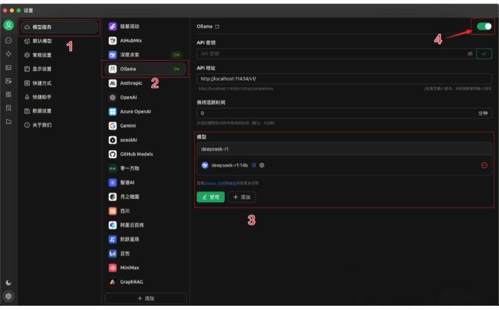
Task: Collapse the deepseek-r1 model group
Action: tap(344, 149)
